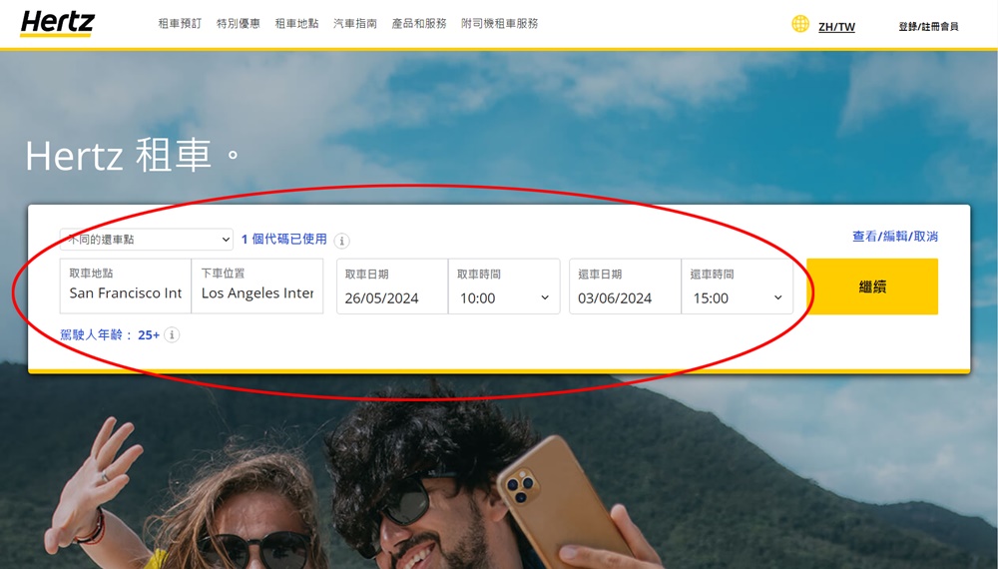Click the Hertz logo
The image size is (998, 569).
[57, 24]
